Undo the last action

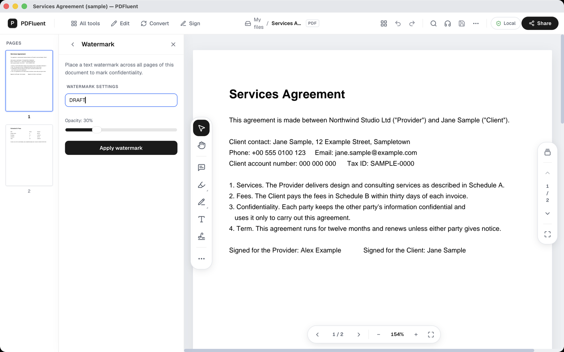(x=398, y=23)
